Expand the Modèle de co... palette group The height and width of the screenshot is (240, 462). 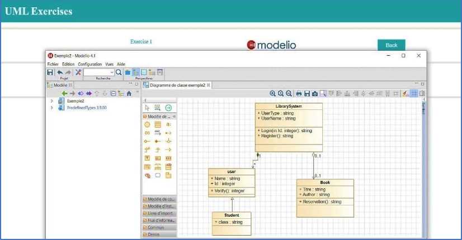[159, 199]
